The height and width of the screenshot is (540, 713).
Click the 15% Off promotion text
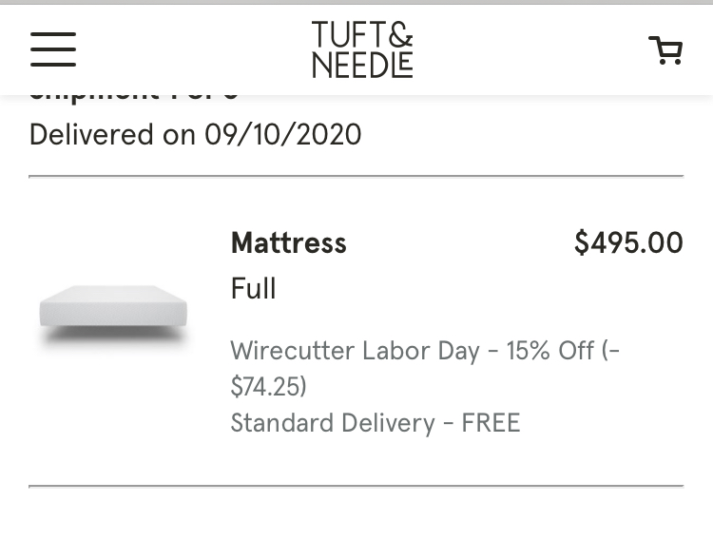pos(549,351)
